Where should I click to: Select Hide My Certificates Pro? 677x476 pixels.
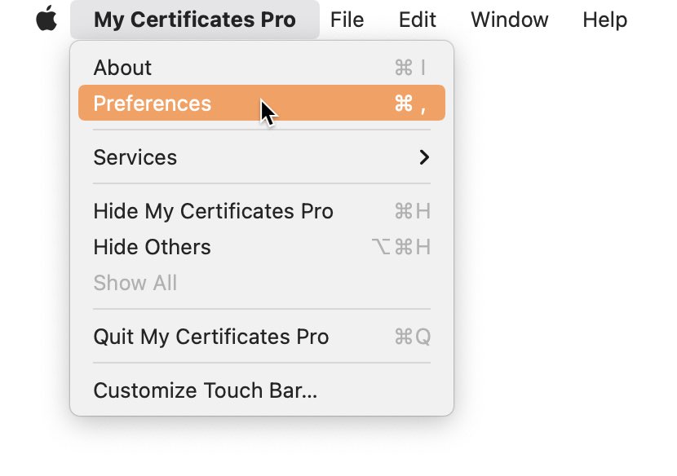click(x=262, y=211)
